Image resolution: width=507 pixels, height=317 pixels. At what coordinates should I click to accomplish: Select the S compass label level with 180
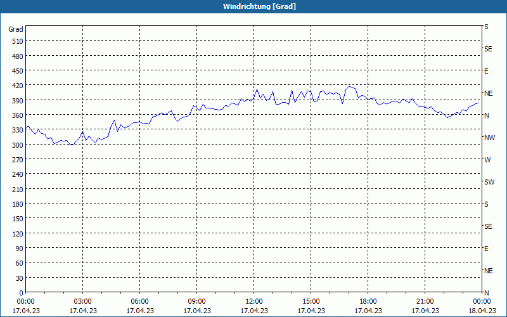486,204
